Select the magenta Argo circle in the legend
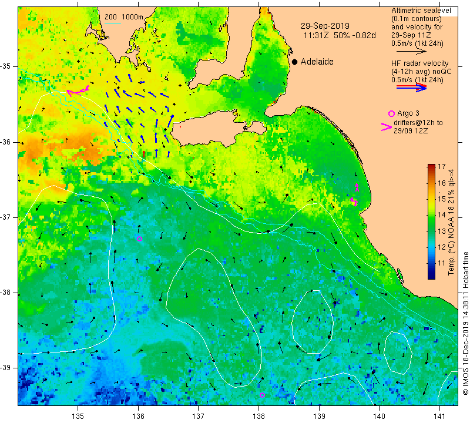470x423 pixels. pos(391,113)
